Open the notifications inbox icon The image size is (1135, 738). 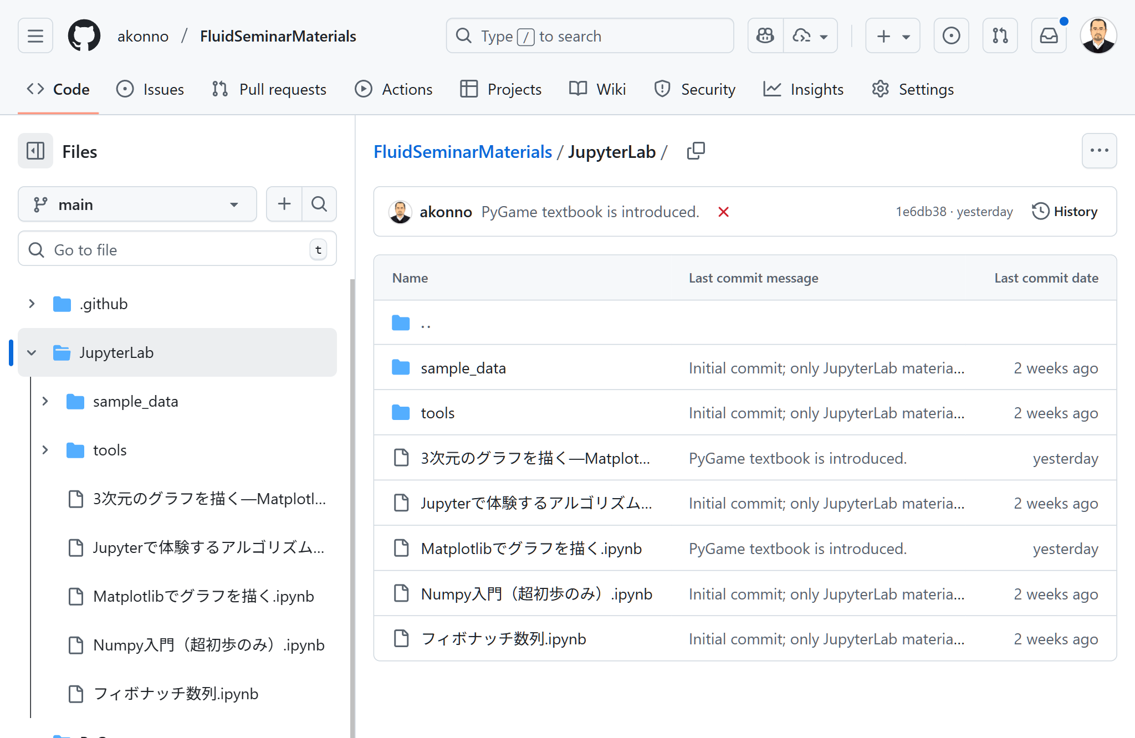click(1049, 35)
